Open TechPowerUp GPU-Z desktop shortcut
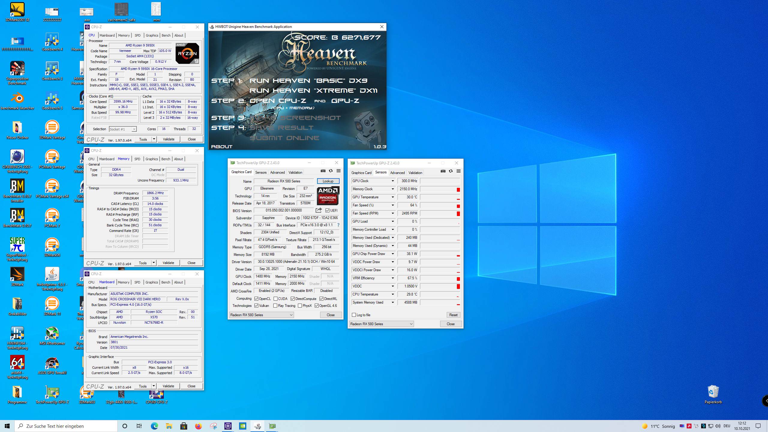This screenshot has width=768, height=432. click(x=52, y=394)
